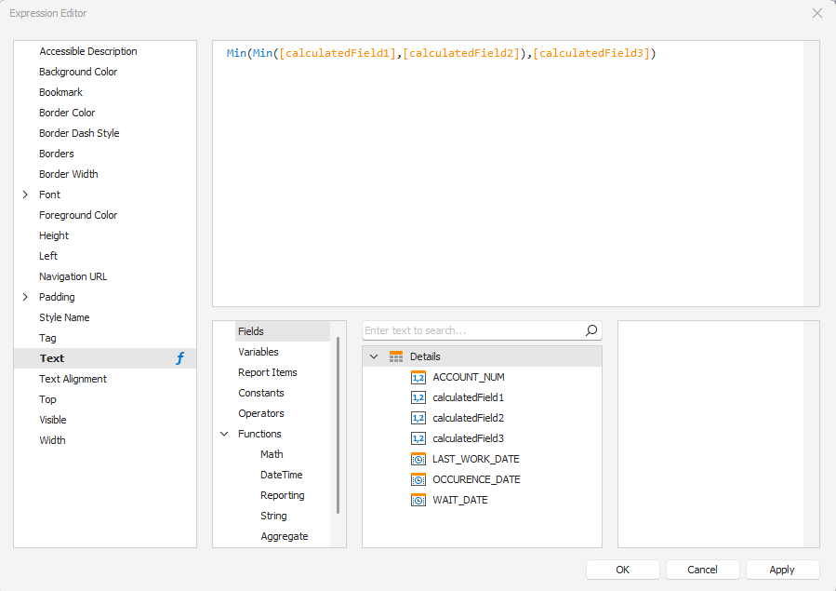Select the Operators category

[261, 413]
